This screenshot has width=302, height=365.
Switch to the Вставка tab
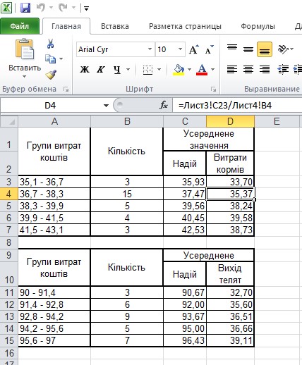point(115,26)
